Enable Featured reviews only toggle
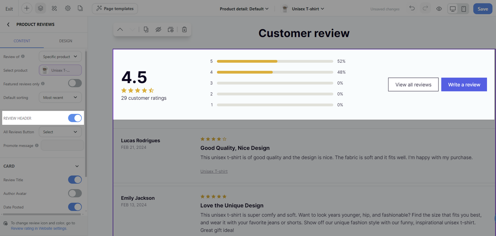The image size is (496, 236). tap(75, 83)
